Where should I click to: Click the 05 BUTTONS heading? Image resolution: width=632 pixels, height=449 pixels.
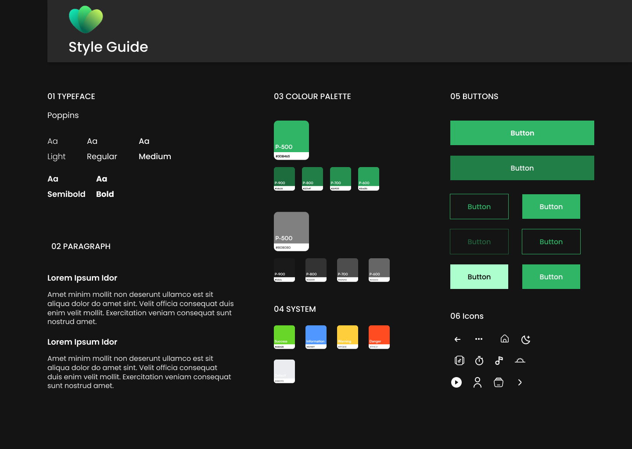(x=474, y=96)
